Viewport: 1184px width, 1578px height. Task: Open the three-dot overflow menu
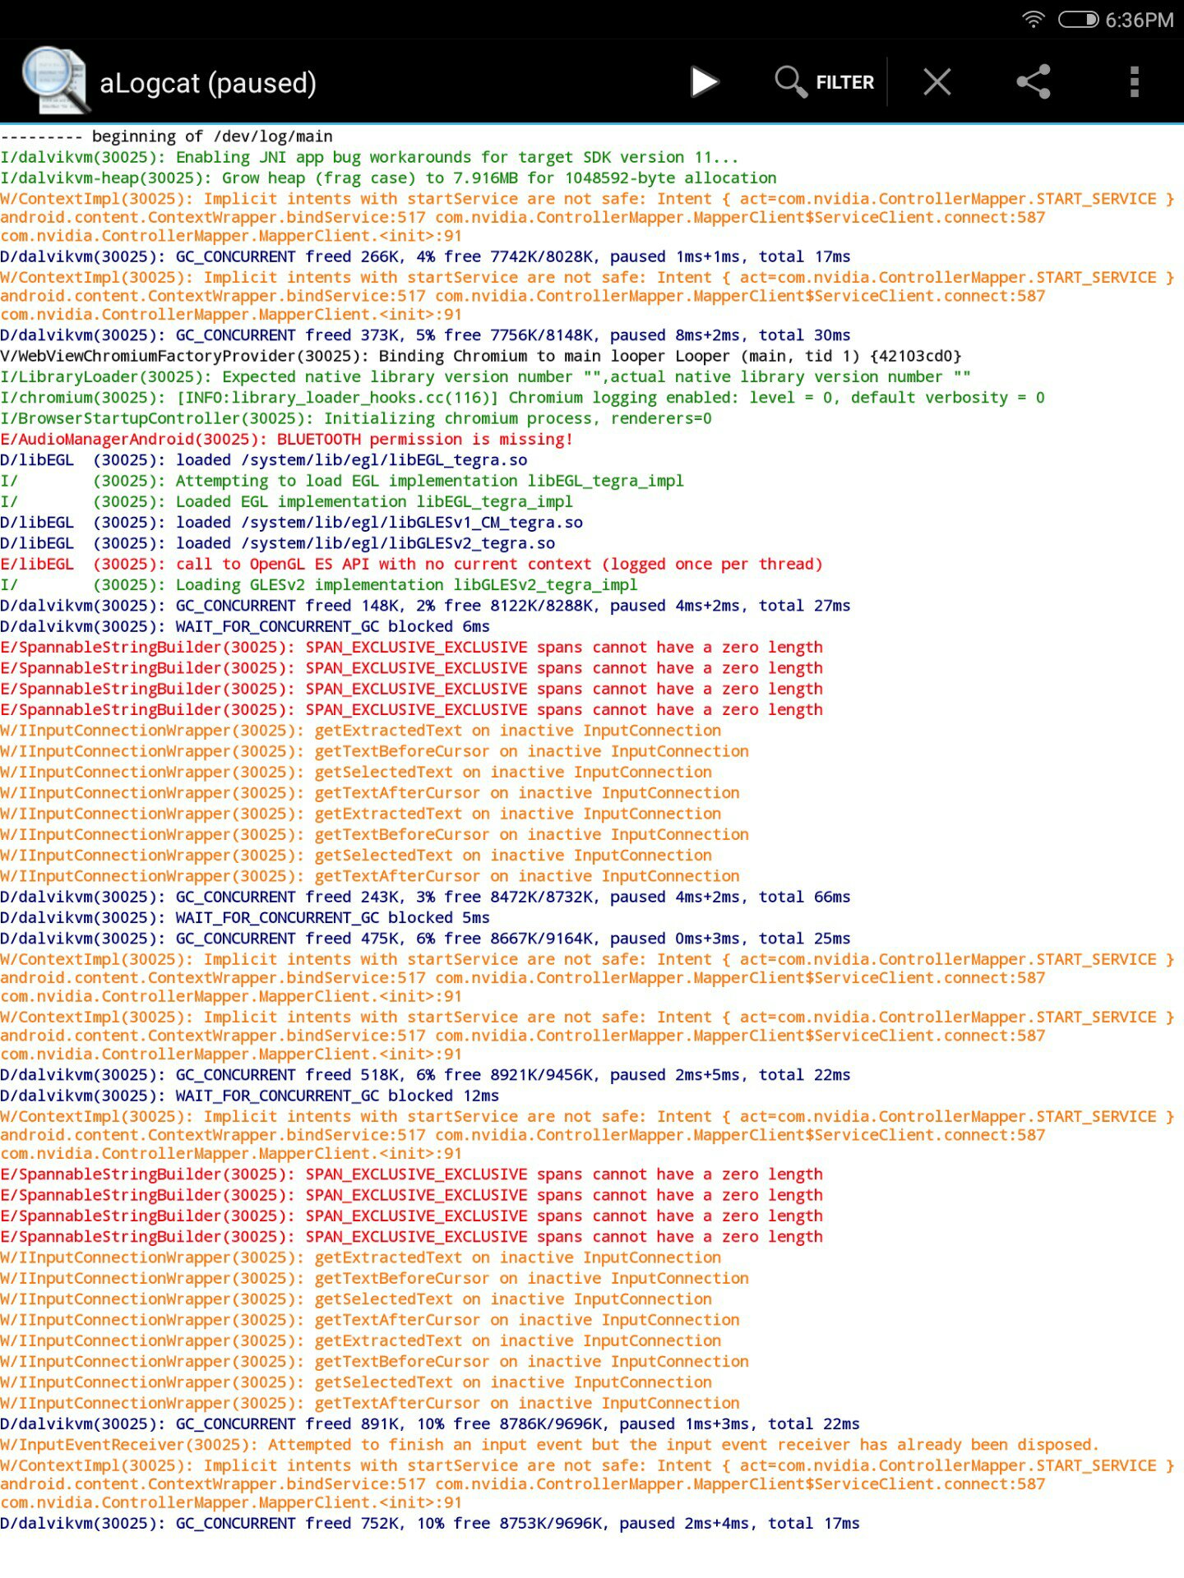[x=1135, y=82]
